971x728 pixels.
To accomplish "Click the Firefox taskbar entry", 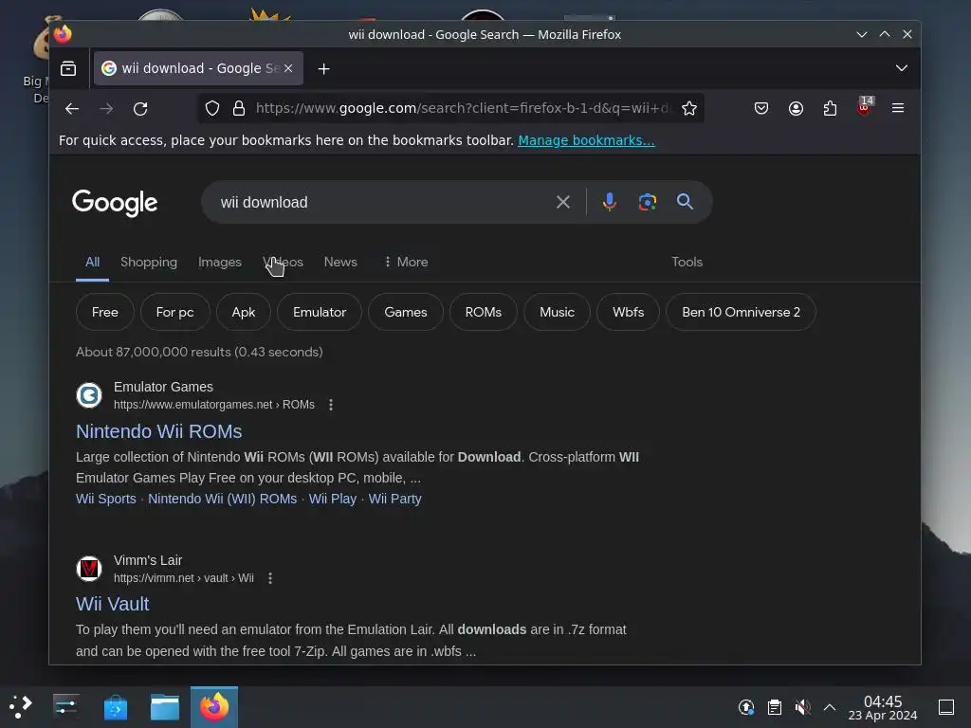I will 214,707.
